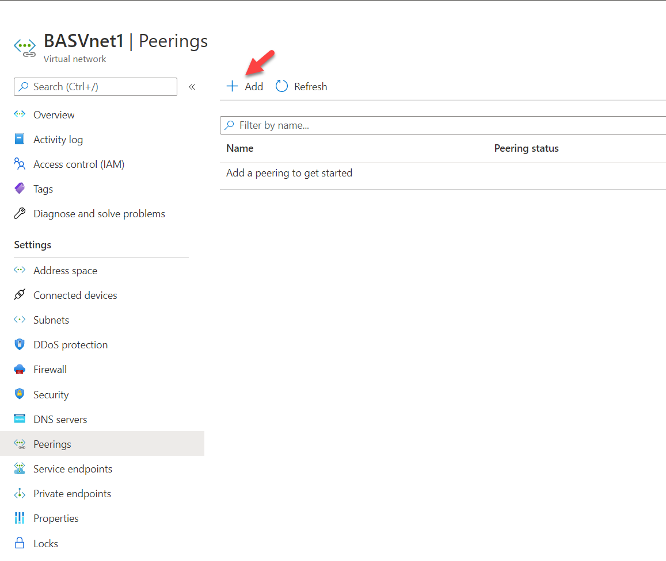Click the plus icon beside Add

pos(233,86)
